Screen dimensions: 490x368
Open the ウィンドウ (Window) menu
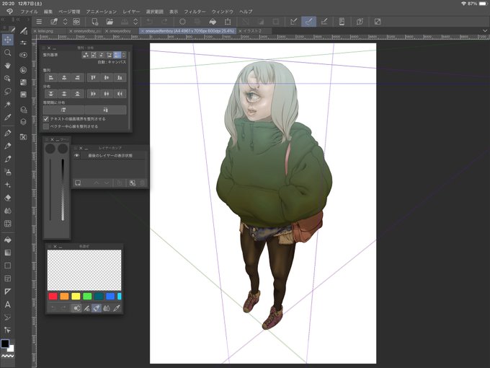(x=223, y=12)
